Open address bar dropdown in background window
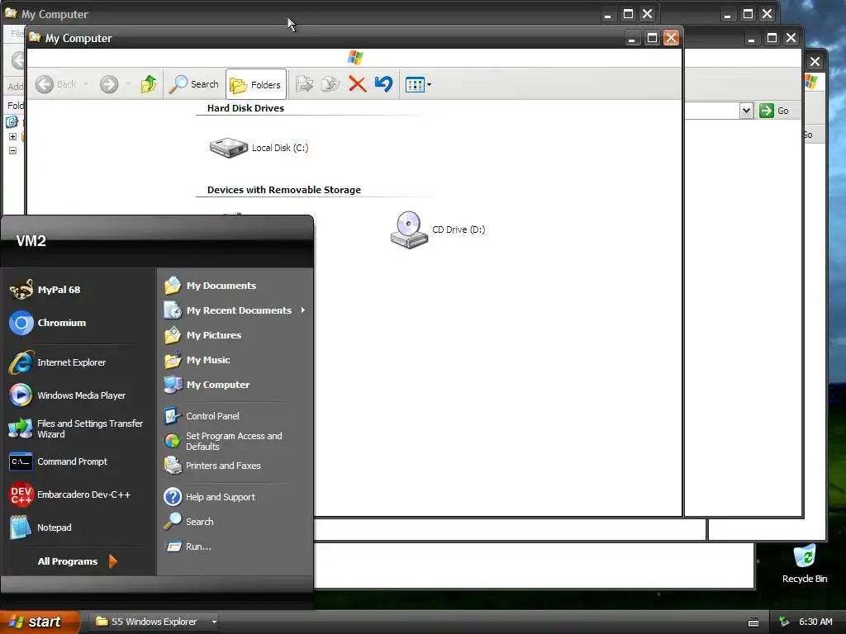Screen dimensions: 846x634 tap(746, 111)
